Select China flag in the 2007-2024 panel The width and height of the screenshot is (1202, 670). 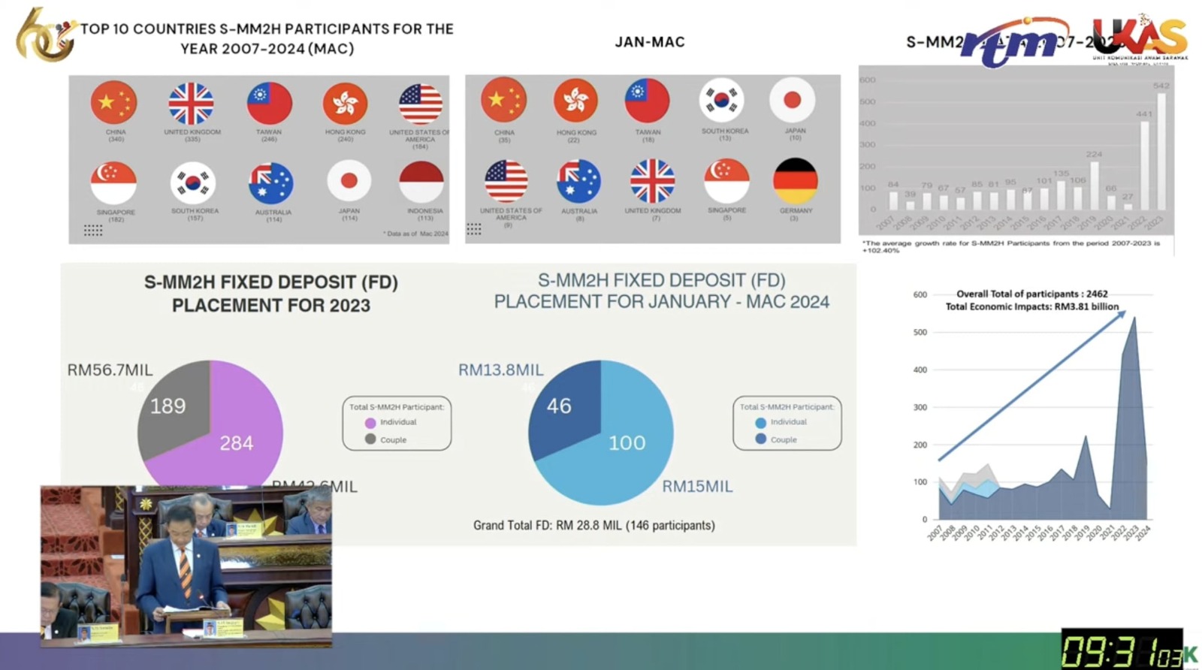point(114,103)
